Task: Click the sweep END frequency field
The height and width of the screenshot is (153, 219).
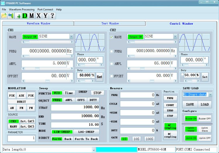Action: (x=75, y=116)
